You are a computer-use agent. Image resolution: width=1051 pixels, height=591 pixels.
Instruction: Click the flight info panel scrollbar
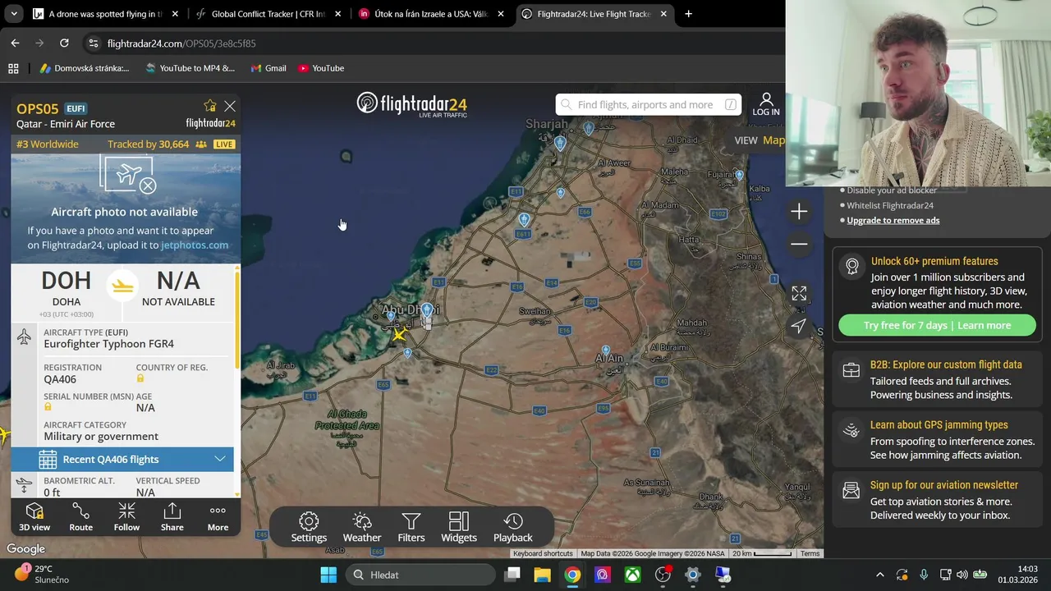pyautogui.click(x=237, y=320)
